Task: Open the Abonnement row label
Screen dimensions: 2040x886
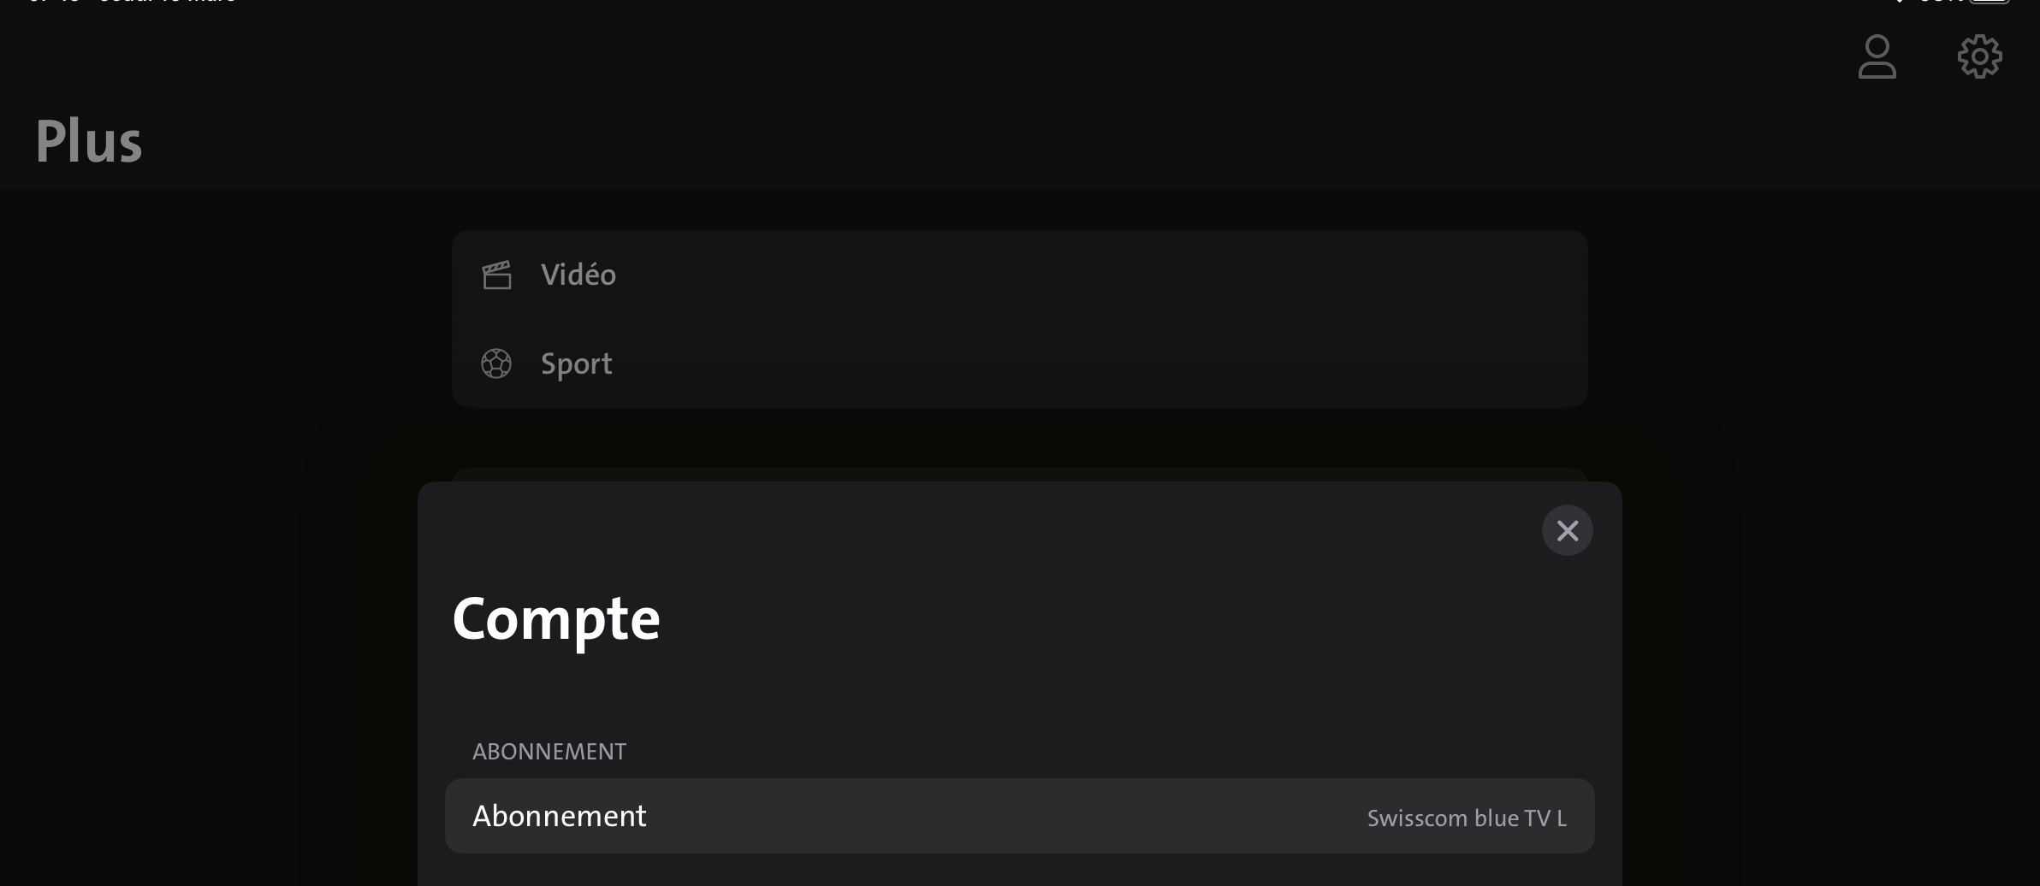Action: [560, 816]
